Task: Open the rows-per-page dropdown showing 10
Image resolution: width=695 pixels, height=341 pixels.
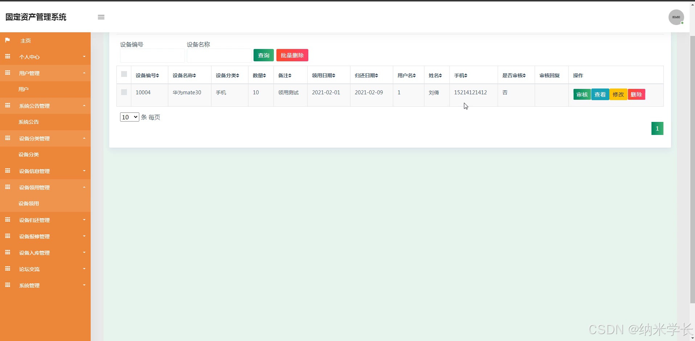Action: click(129, 117)
